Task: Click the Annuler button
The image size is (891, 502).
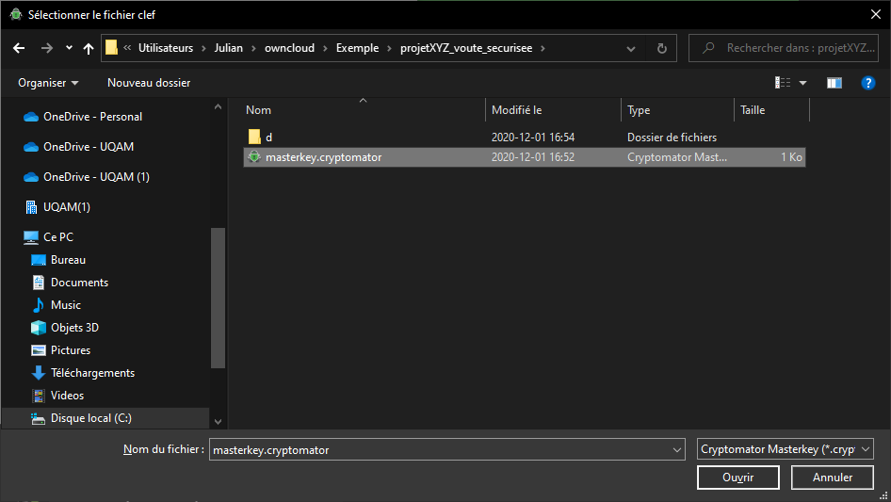Action: 833,478
